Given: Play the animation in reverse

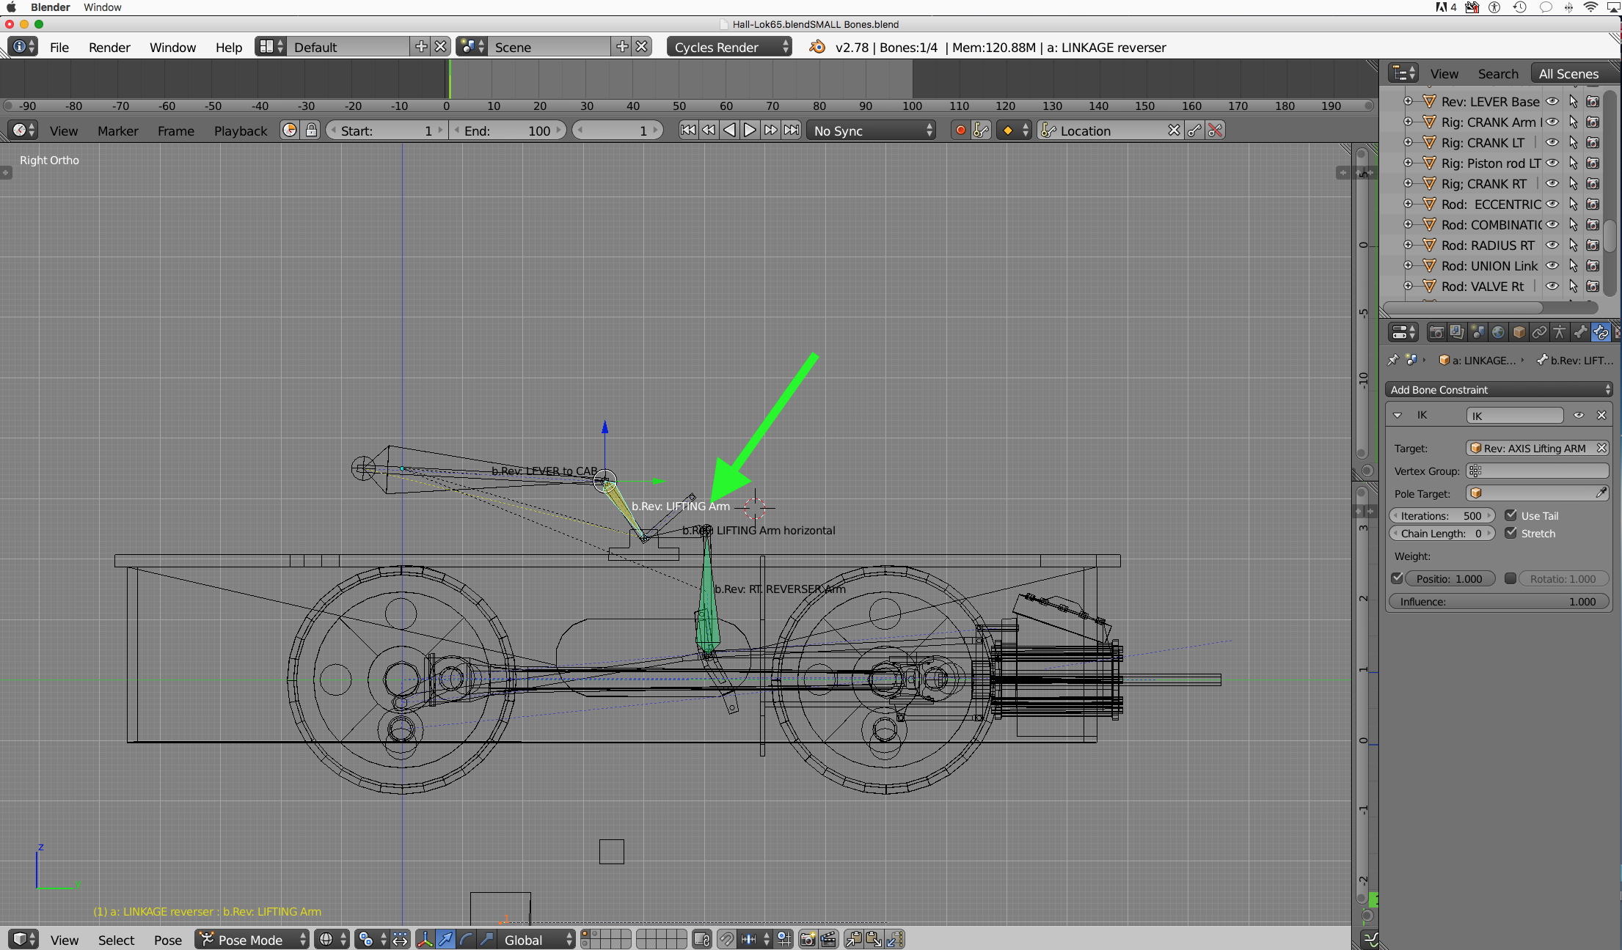Looking at the screenshot, I should [x=729, y=130].
